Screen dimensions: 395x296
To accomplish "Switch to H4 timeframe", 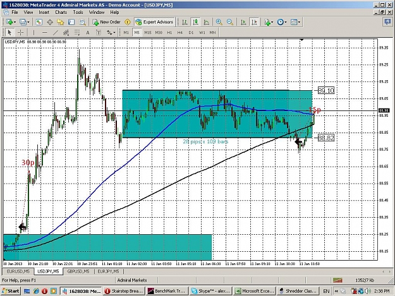I will (180, 32).
